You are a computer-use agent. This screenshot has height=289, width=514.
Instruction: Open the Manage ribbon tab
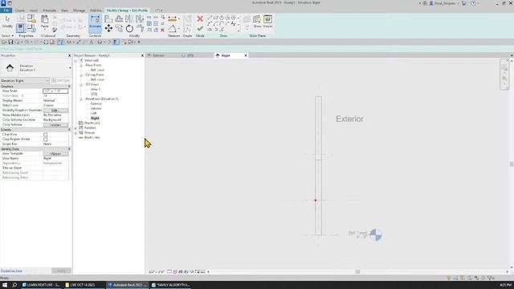[79, 10]
